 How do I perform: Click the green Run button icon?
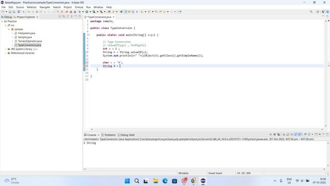tap(87, 12)
